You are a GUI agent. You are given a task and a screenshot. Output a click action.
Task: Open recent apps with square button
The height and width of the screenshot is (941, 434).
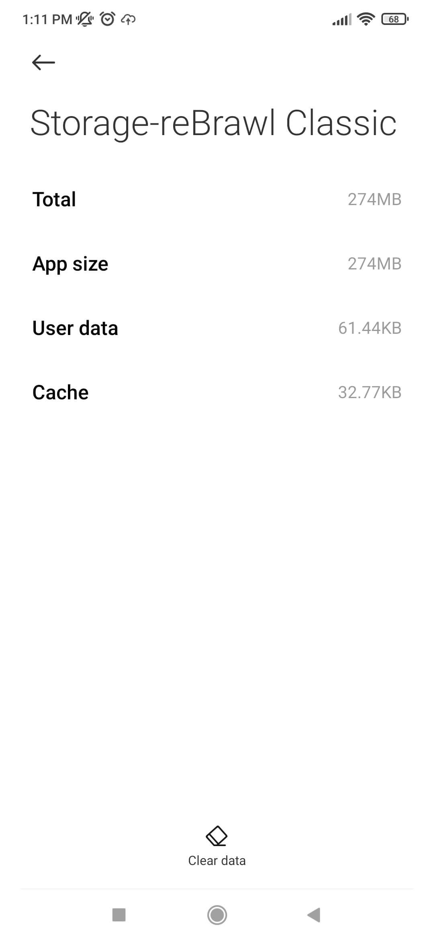119,915
